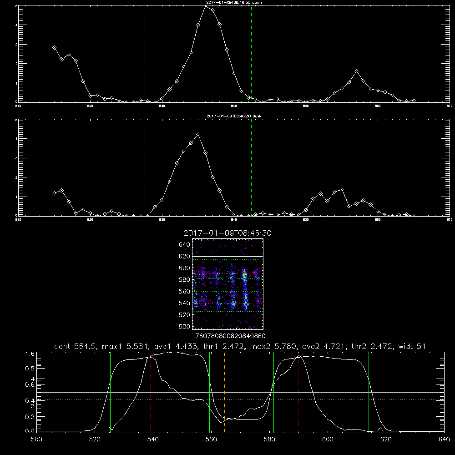Screen dimensions: 455x455
Task: Click 580 on the bottom plot x-axis
Action: tap(269, 439)
